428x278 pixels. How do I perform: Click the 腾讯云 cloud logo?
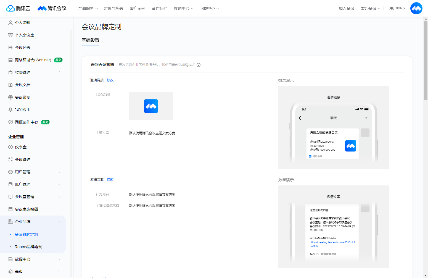18,8
